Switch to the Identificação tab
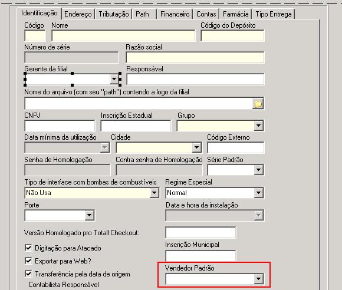 [40, 13]
